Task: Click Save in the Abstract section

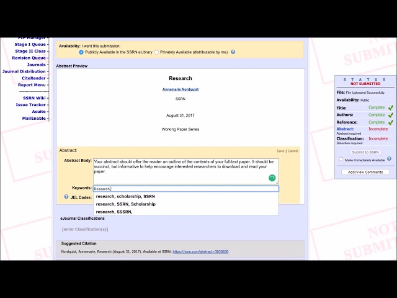Action: tap(280, 151)
